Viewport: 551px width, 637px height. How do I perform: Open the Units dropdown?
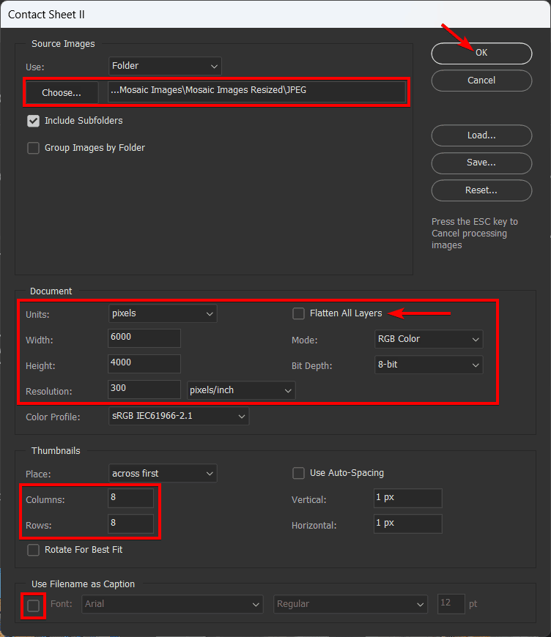163,313
